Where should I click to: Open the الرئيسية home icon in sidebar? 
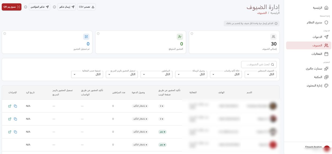tap(326, 8)
